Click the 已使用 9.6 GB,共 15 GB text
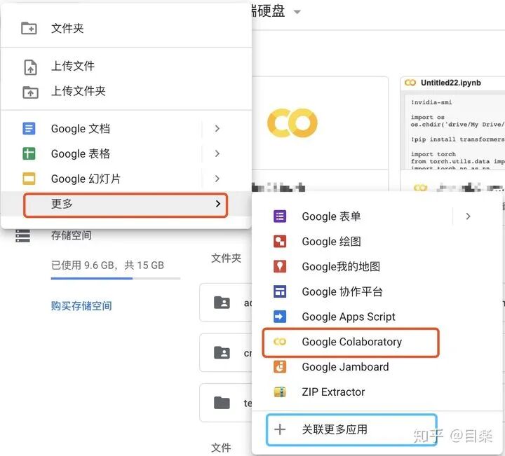Screen dimensions: 505x456 coord(107,265)
